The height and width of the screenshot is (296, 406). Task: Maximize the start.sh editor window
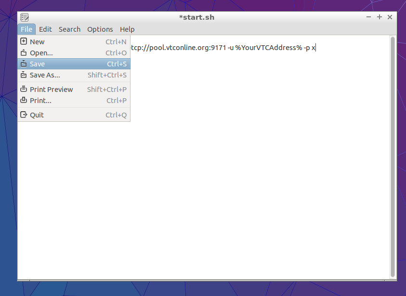379,17
